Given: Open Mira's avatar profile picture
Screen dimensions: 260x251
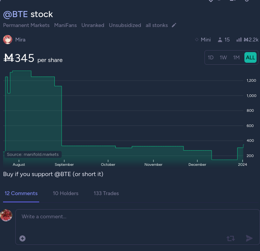Looking at the screenshot, I should (8, 40).
